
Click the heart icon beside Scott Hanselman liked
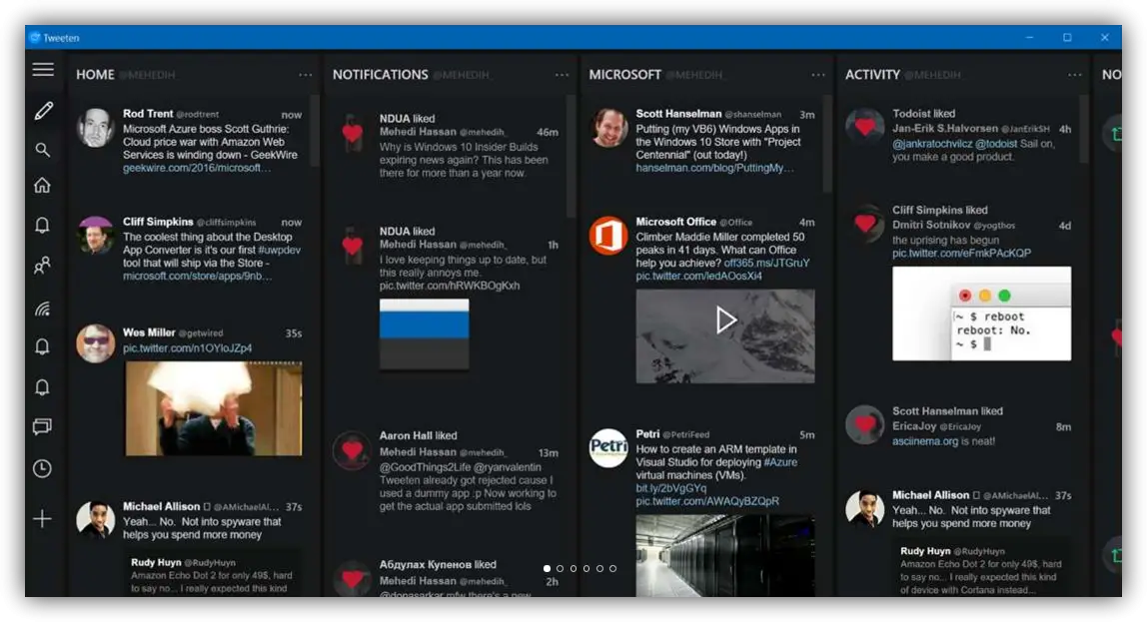(x=864, y=424)
